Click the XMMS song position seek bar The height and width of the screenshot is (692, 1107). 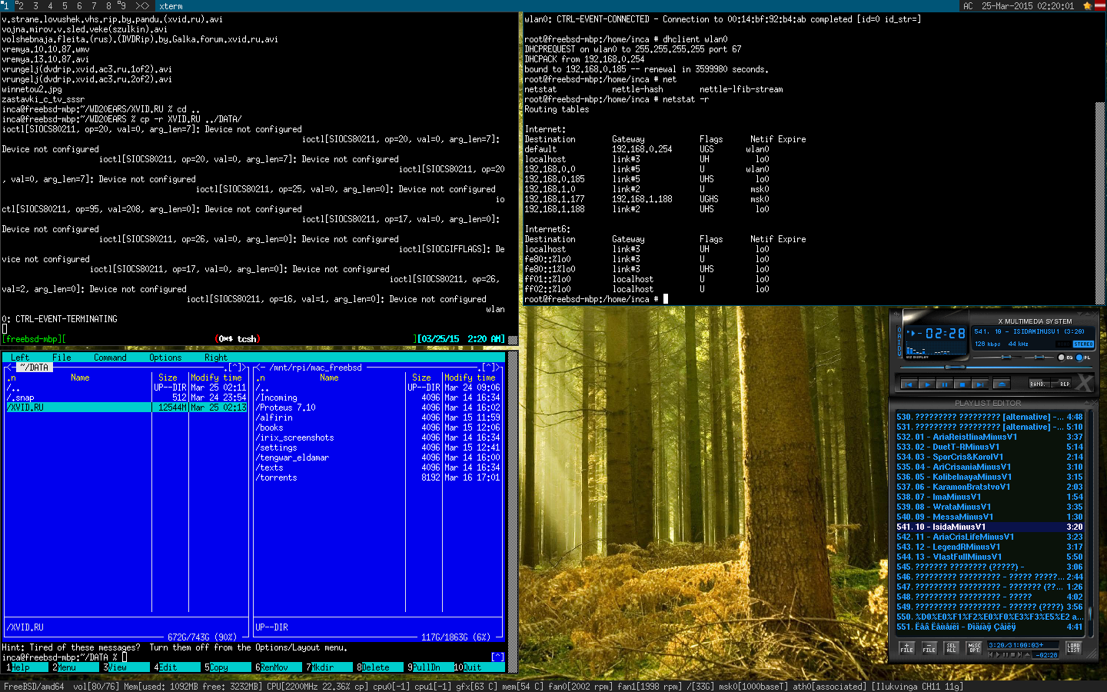(996, 368)
